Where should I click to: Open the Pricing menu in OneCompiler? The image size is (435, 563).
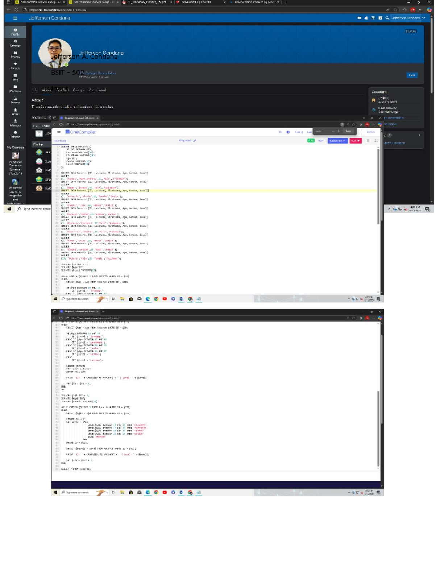(298, 132)
